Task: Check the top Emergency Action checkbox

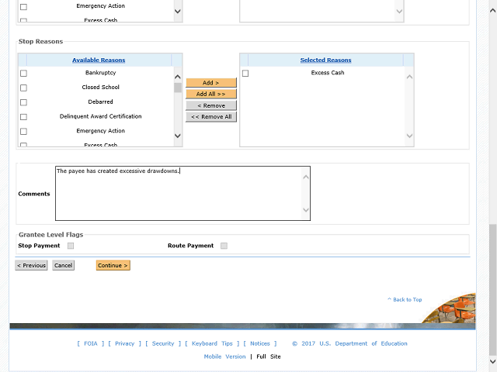Action: (23, 7)
